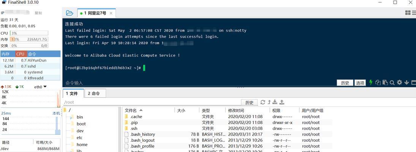Click the upload icon in file toolbar
The image size is (416, 152).
[x=282, y=102]
